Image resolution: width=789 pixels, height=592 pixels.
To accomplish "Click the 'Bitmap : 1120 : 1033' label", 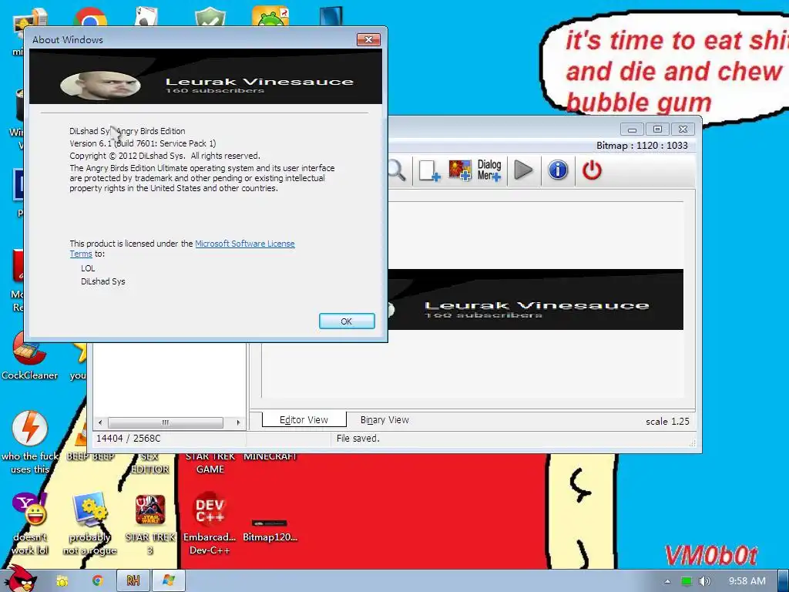I will [x=642, y=146].
